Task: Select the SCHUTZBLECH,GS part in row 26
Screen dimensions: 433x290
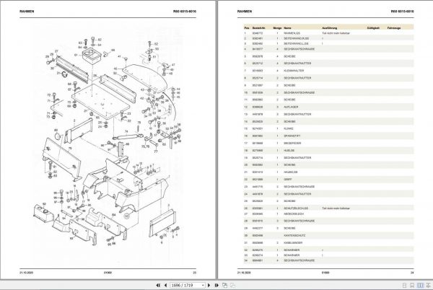Action: 296,208
